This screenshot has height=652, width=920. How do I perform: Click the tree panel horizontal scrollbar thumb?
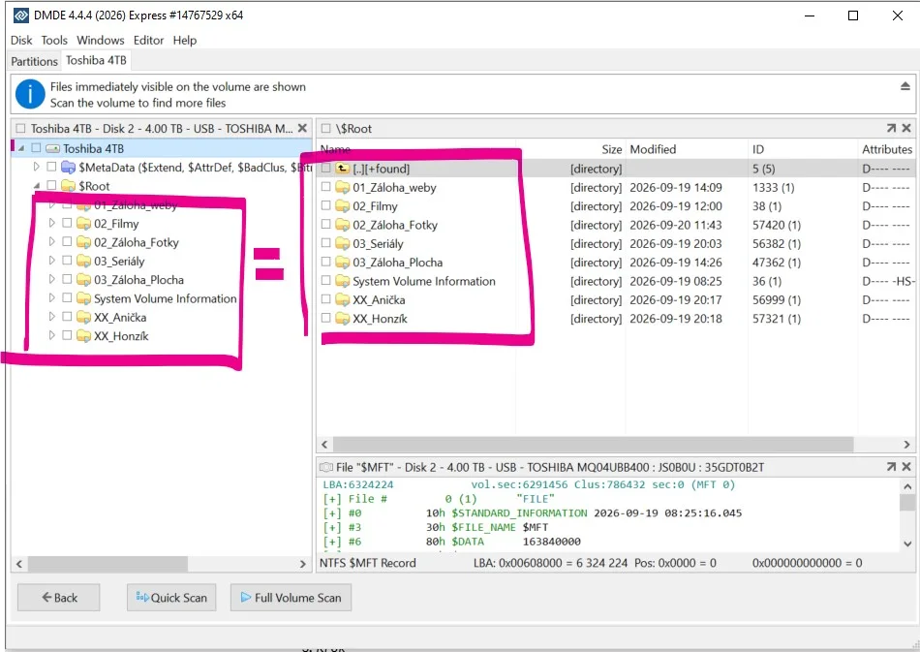tap(107, 564)
